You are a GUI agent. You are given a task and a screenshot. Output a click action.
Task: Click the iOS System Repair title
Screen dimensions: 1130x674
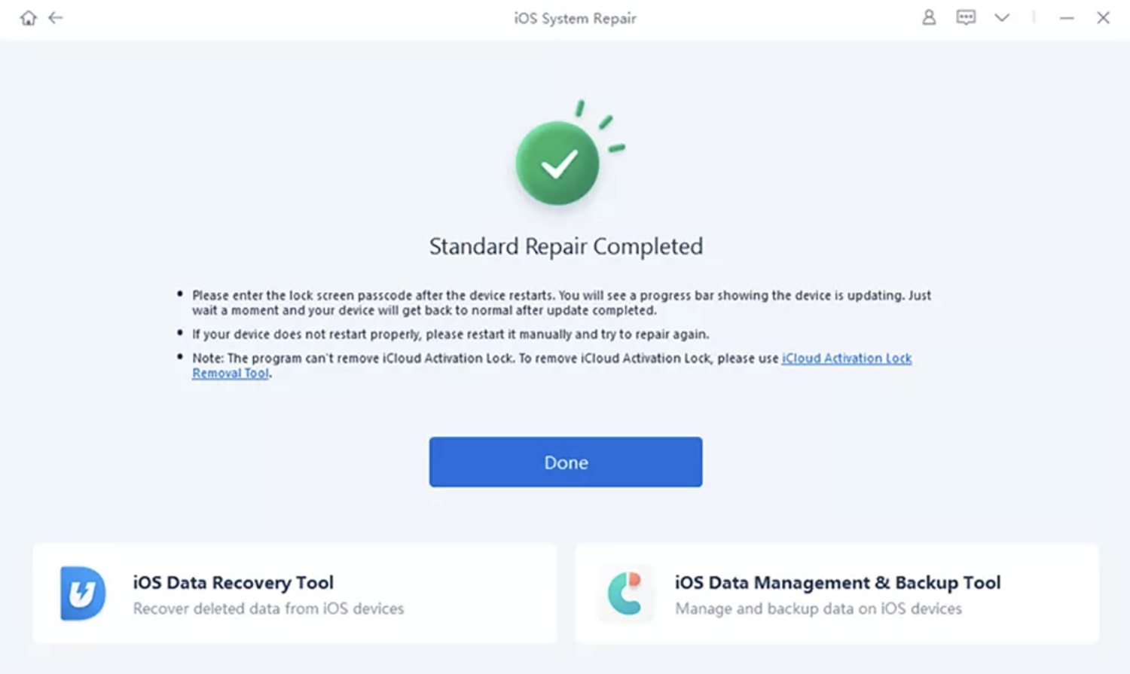coord(575,18)
